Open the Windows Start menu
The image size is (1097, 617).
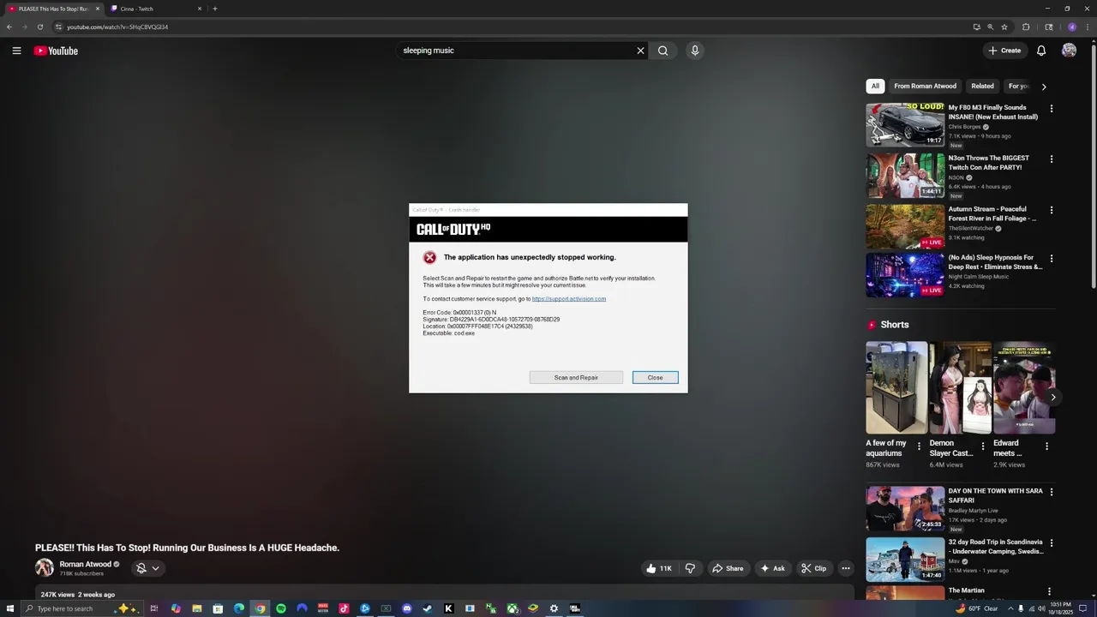click(9, 608)
